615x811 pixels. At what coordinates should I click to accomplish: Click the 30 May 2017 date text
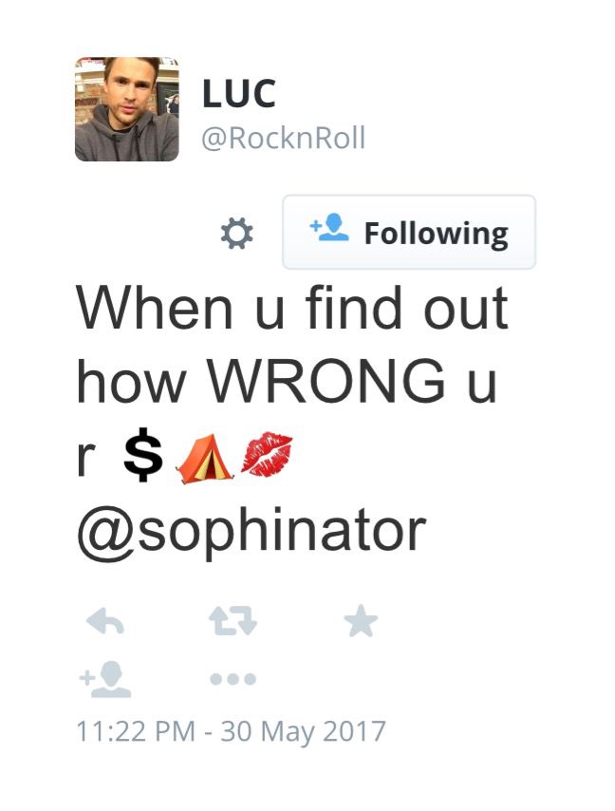coord(304,732)
